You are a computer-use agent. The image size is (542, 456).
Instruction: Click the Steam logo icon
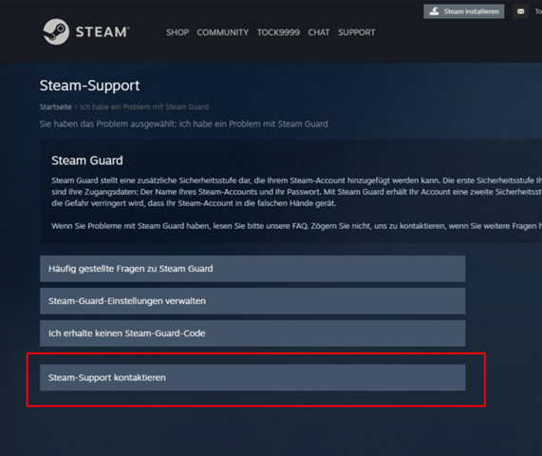(56, 32)
